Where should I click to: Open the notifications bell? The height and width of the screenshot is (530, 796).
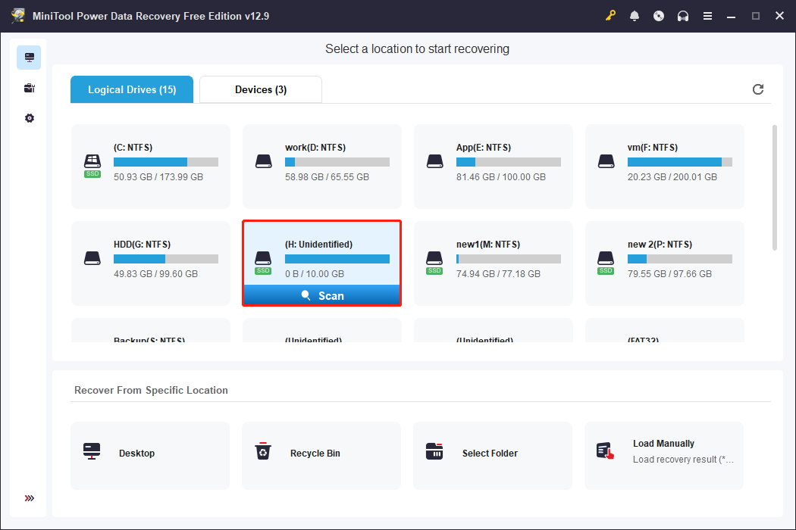point(635,16)
